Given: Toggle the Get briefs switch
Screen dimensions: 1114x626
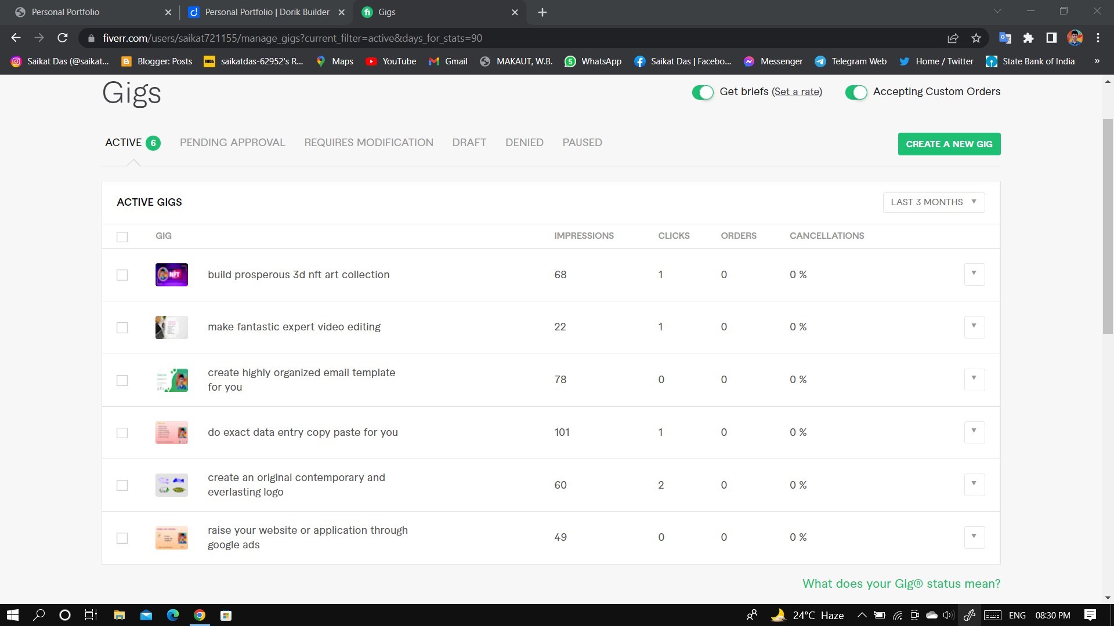Looking at the screenshot, I should 702,92.
